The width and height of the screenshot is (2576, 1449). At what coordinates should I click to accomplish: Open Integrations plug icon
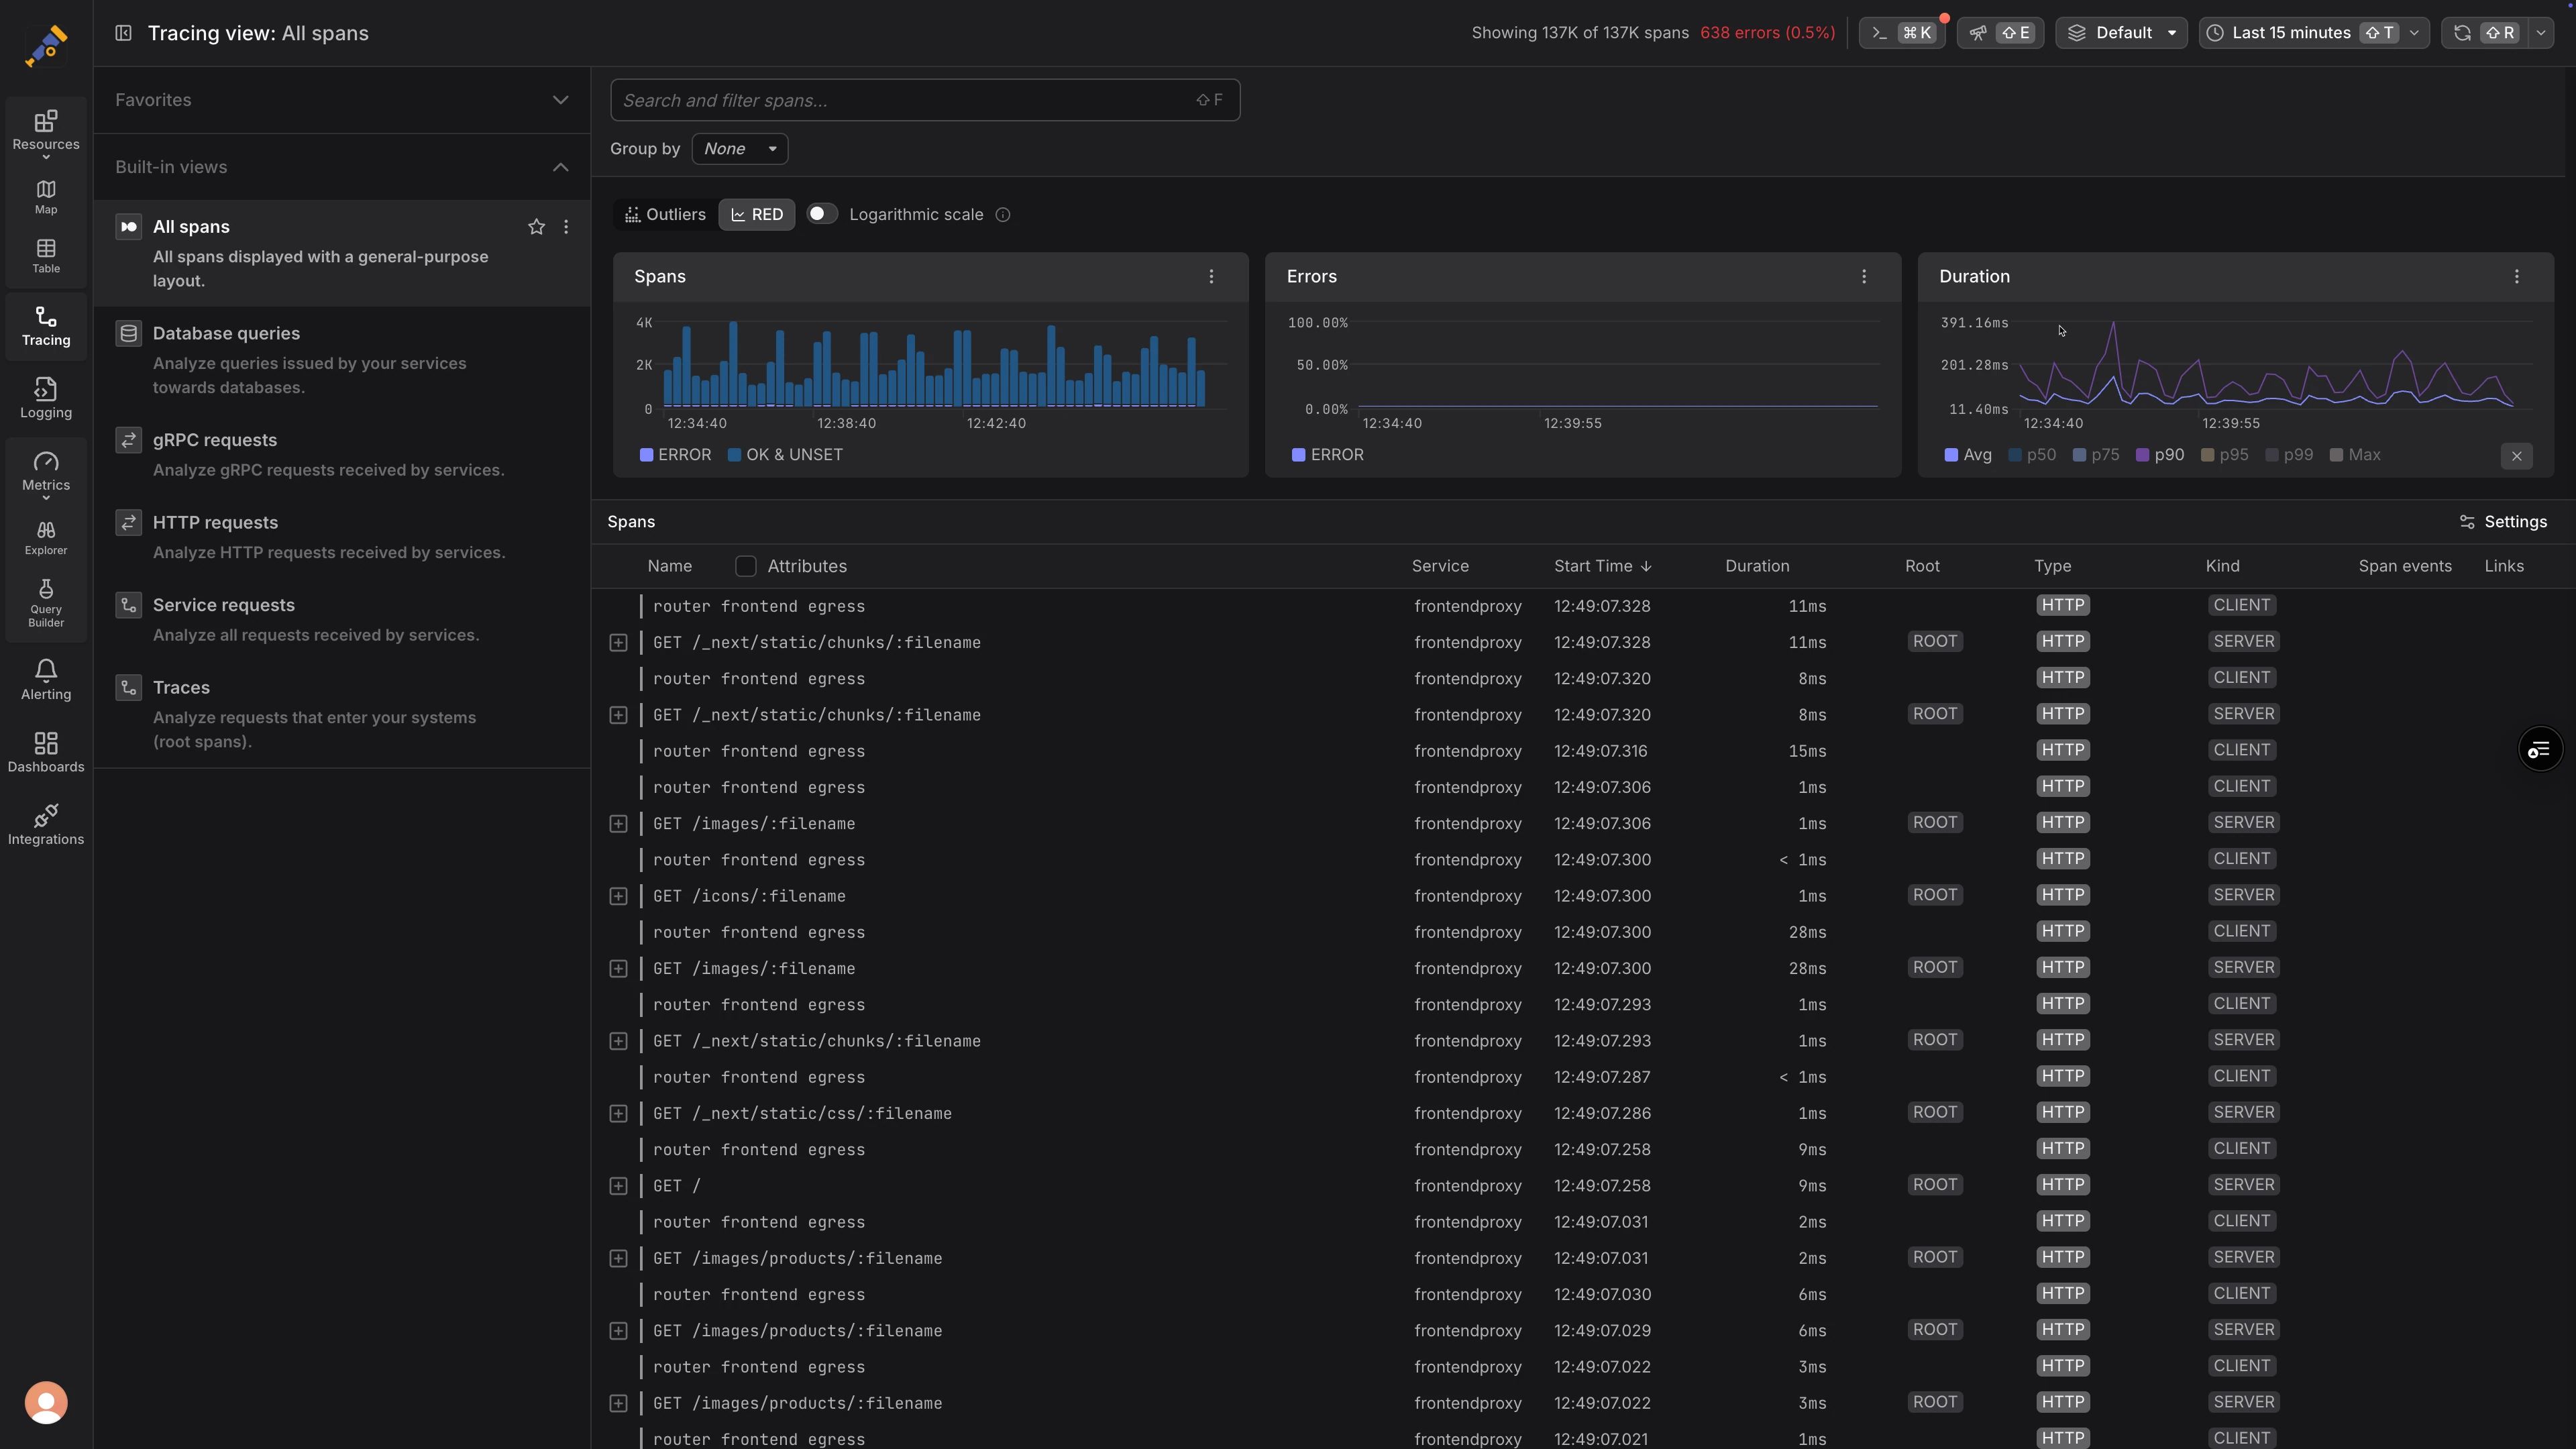tap(45, 824)
